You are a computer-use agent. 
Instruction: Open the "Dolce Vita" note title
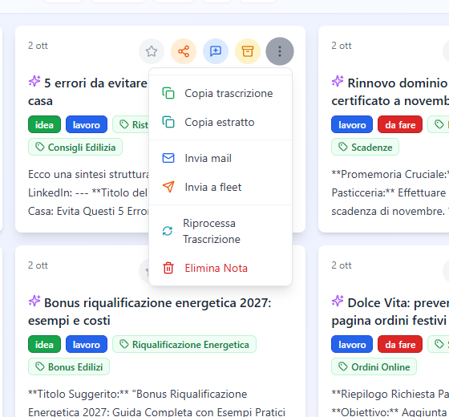click(x=390, y=312)
